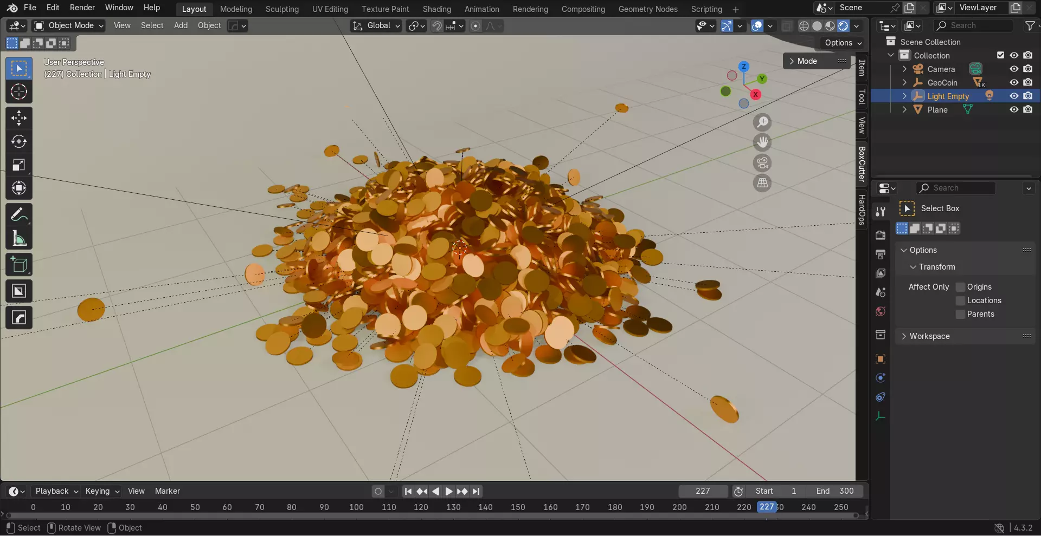
Task: Enable Affect Only Locations checkbox
Action: pos(960,300)
